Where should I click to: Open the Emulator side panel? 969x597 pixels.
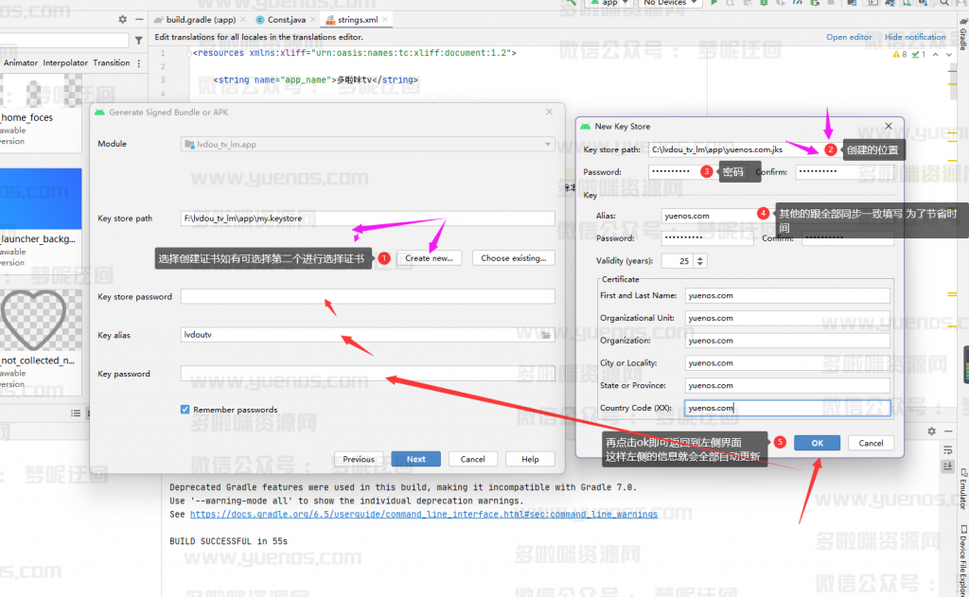pos(962,486)
